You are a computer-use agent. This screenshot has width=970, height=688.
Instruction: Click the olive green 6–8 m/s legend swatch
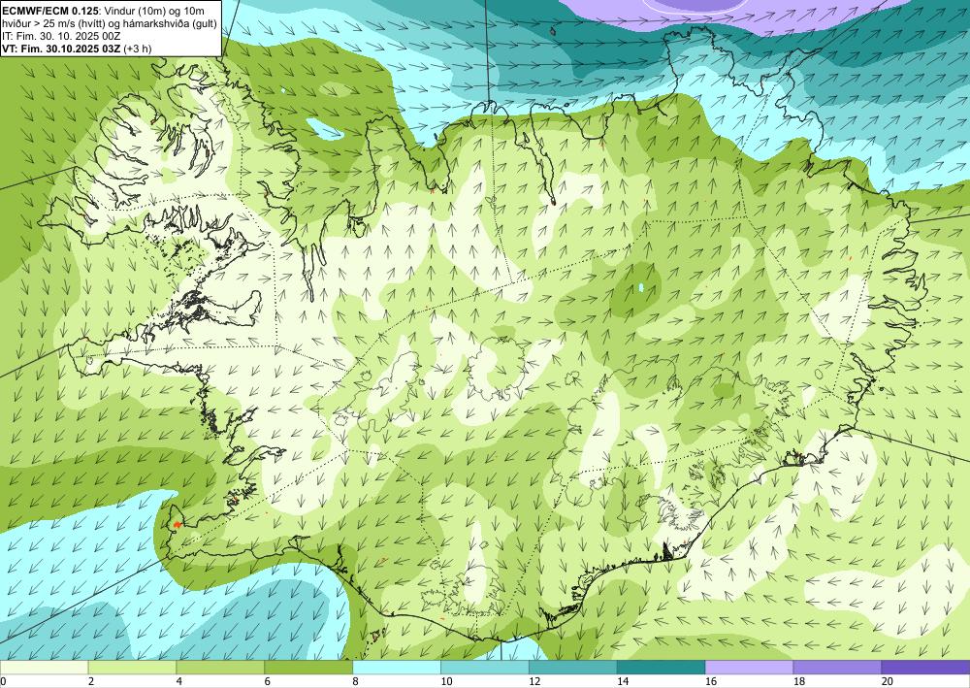(x=308, y=667)
